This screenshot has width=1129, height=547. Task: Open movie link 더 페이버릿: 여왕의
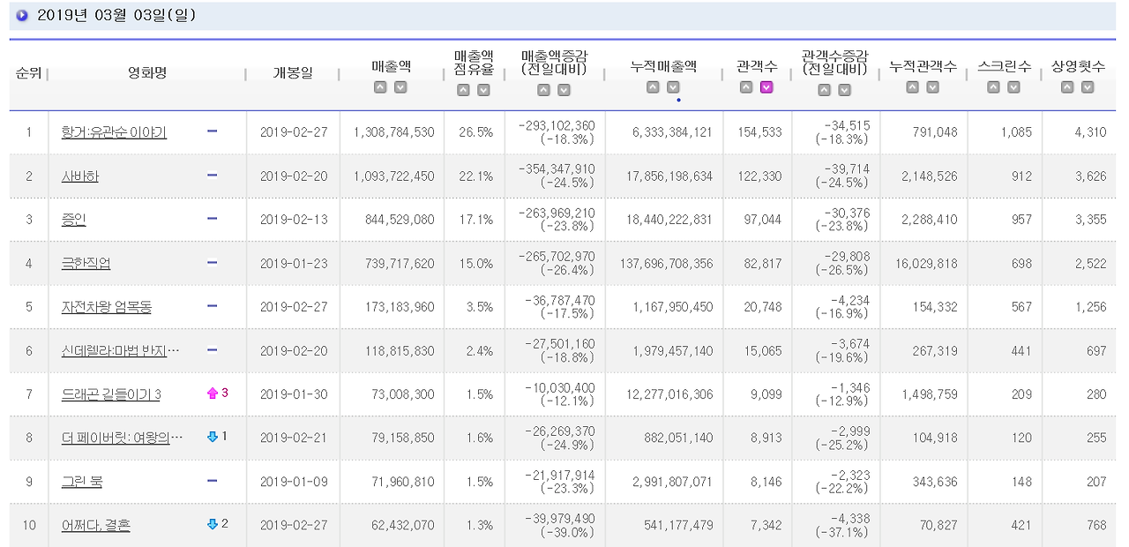click(123, 438)
